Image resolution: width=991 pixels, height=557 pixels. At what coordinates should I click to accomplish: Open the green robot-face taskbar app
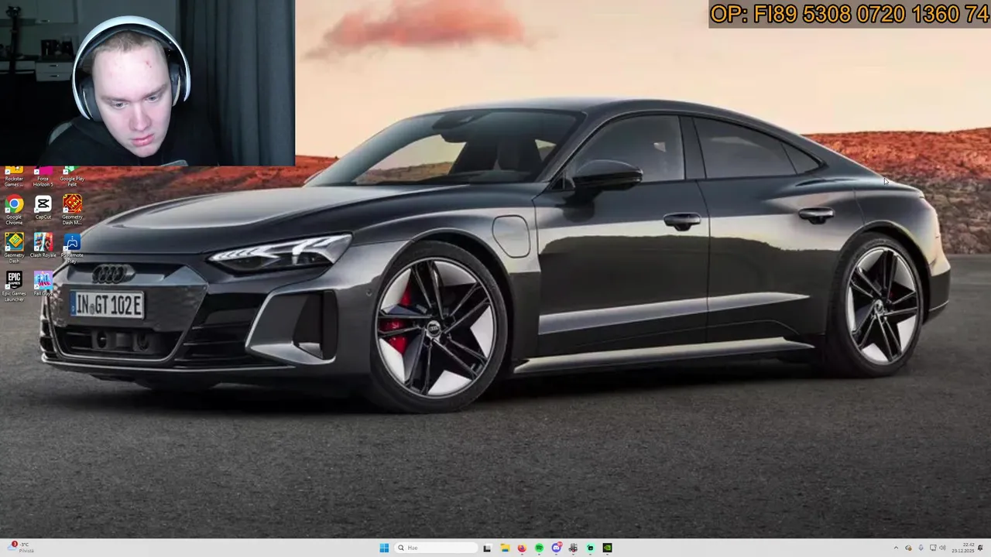point(590,548)
